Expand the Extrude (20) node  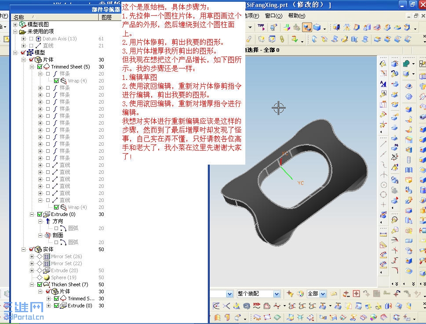(x=32, y=270)
